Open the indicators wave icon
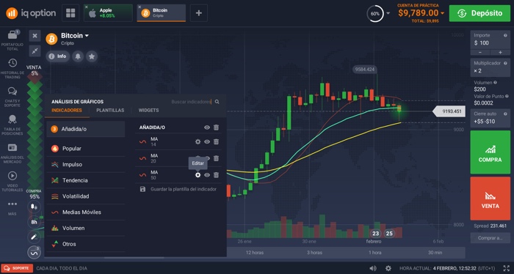514x274 pixels. (x=34, y=252)
